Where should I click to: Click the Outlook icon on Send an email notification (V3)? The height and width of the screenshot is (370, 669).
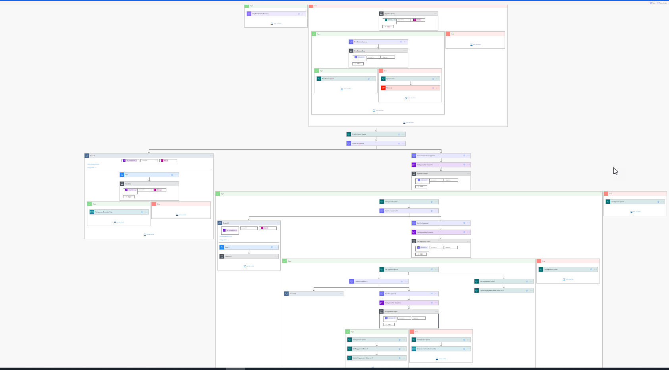[415, 349]
